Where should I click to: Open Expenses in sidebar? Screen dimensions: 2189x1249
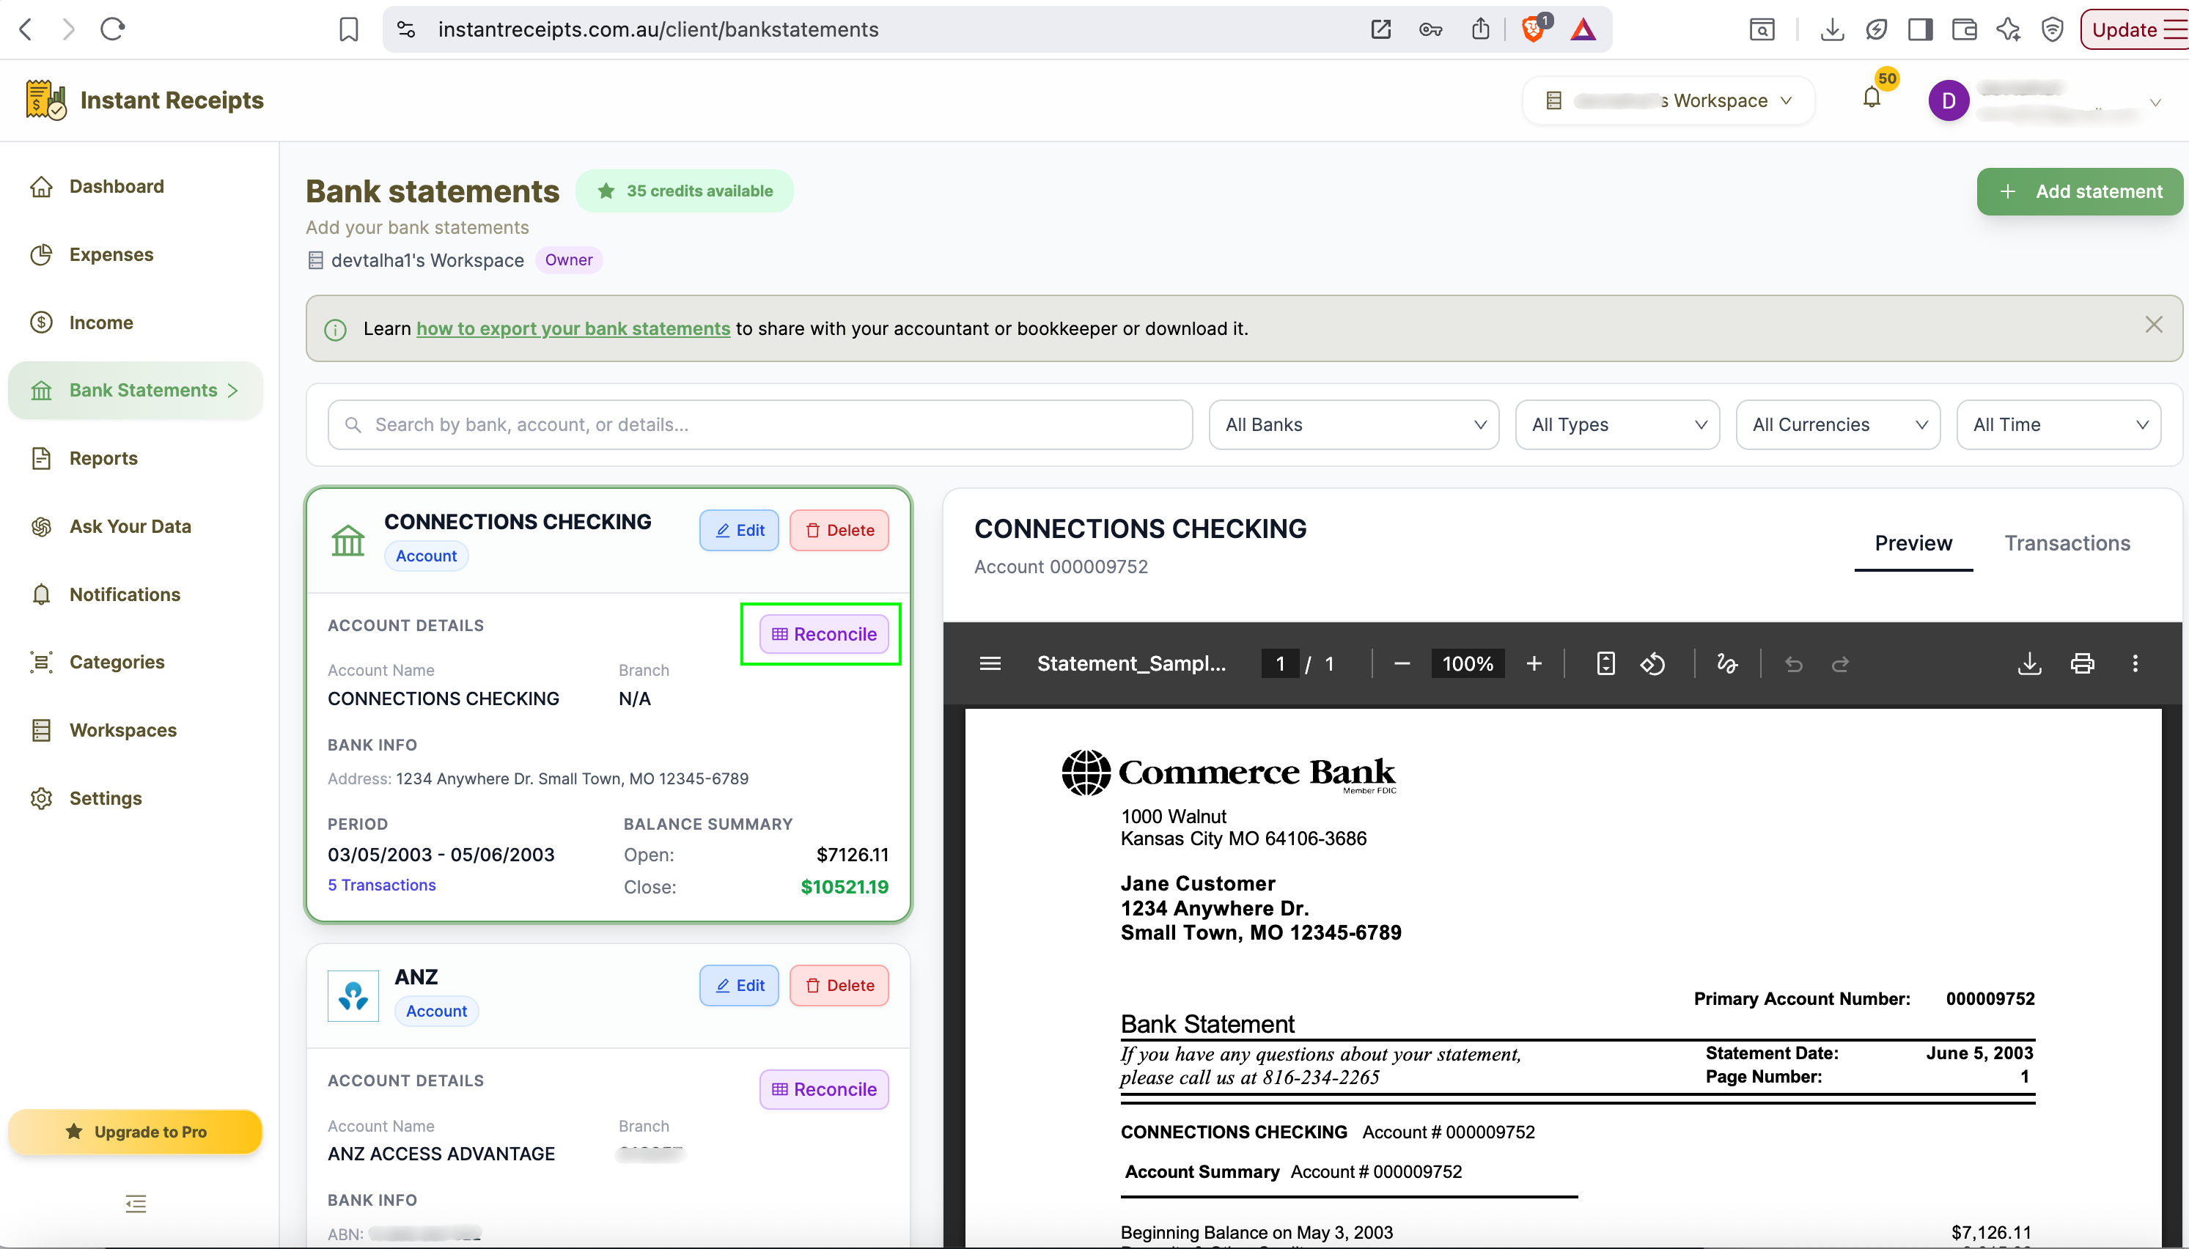(111, 254)
